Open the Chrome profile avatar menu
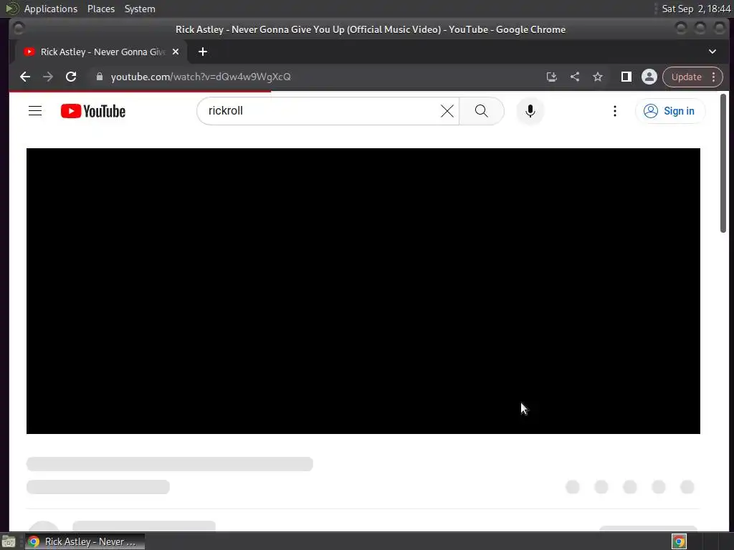The width and height of the screenshot is (734, 550). 649,77
